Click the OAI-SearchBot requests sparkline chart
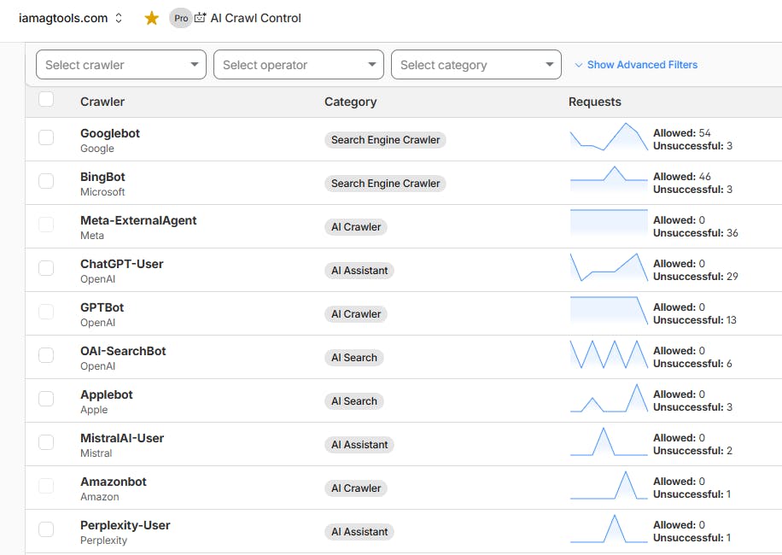This screenshot has width=782, height=555. click(609, 355)
